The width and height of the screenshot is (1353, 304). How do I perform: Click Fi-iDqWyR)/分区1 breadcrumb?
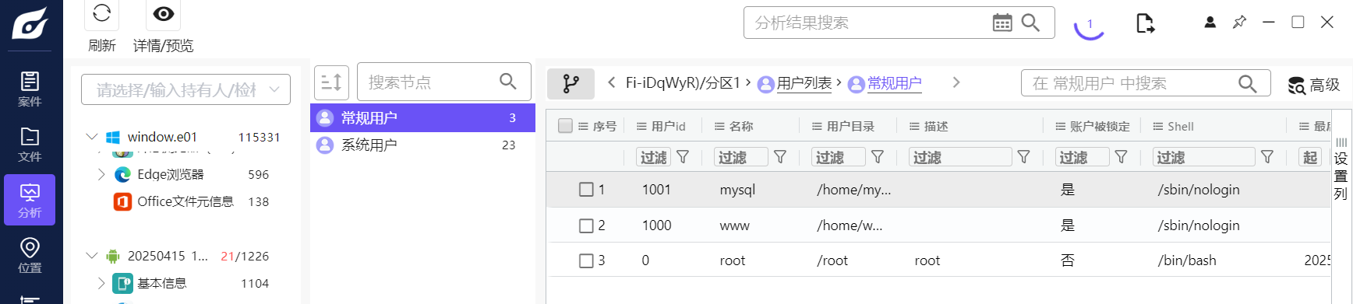683,83
